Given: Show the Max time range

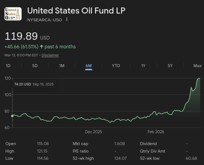Looking at the screenshot, I should [197, 66].
